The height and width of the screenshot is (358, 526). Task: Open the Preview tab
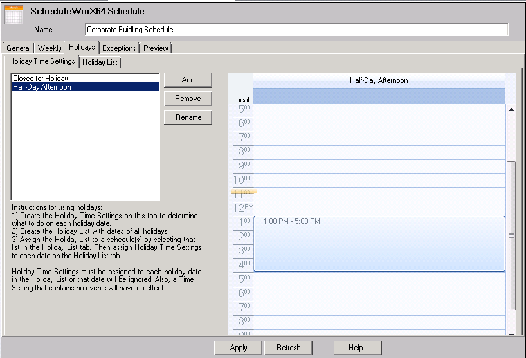[x=156, y=48]
